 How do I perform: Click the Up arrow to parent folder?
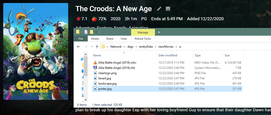tap(97, 47)
